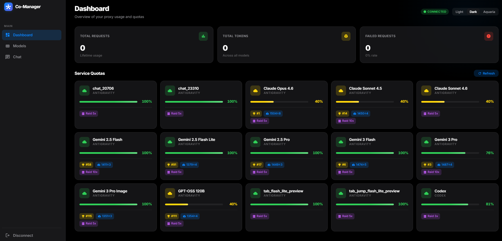Image resolution: width=502 pixels, height=241 pixels.
Task: Click the Codex green cloud icon
Action: click(x=426, y=193)
